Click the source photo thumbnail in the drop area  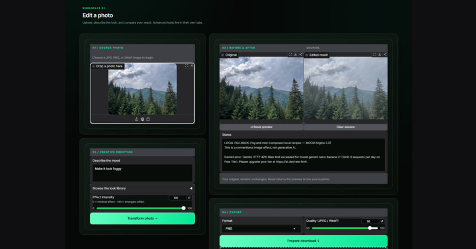pyautogui.click(x=142, y=89)
